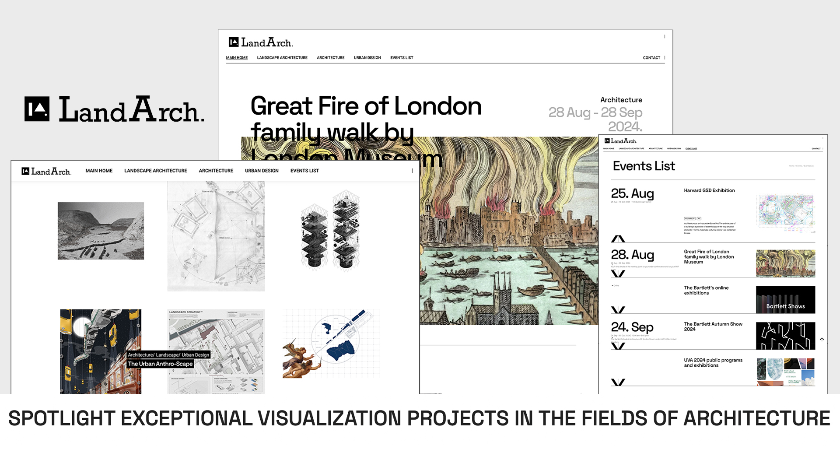The height and width of the screenshot is (456, 840).
Task: Open ARCHITECTURE in the event detail window menu
Action: coord(331,58)
